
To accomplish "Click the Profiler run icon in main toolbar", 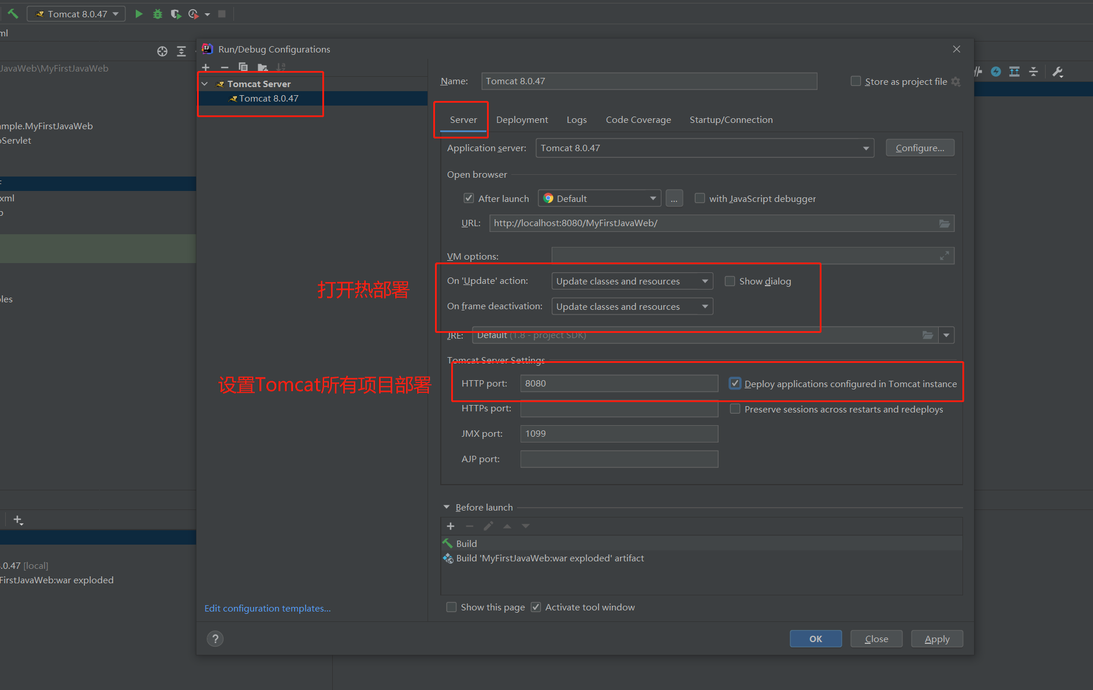I will pyautogui.click(x=194, y=14).
